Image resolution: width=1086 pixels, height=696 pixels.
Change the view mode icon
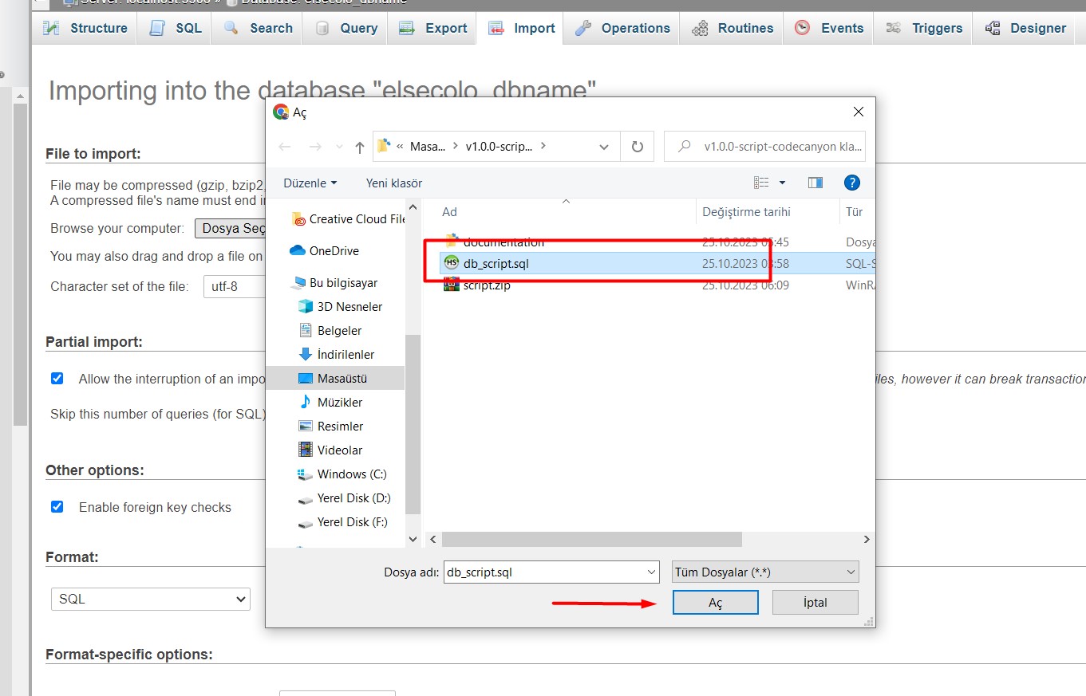(761, 183)
